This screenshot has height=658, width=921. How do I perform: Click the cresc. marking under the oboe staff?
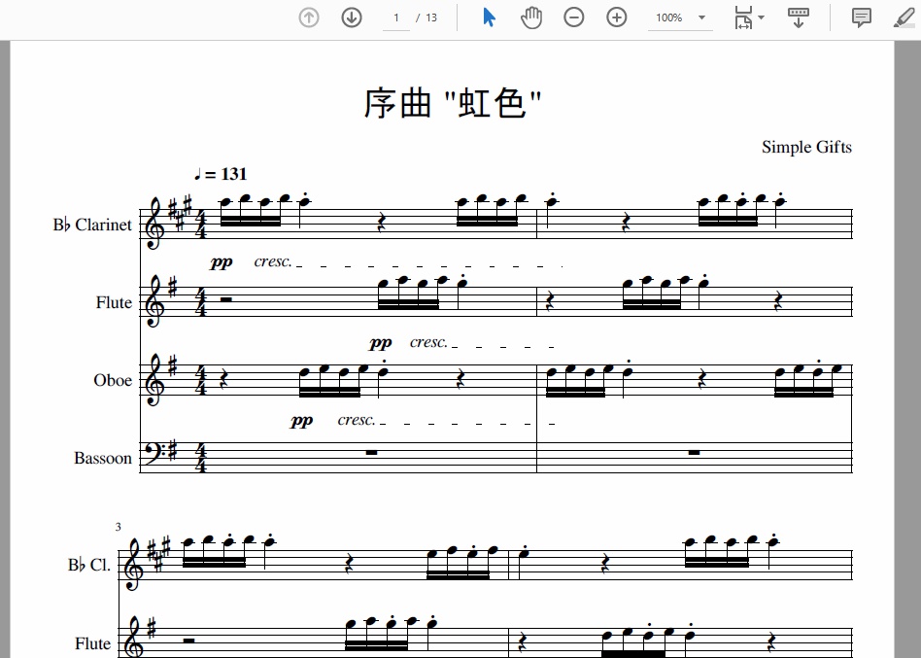357,420
